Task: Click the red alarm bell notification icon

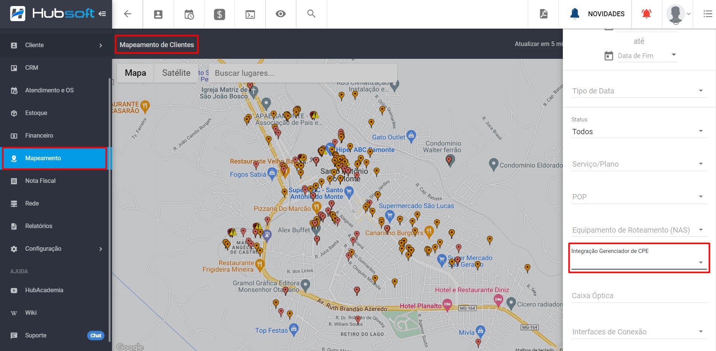Action: tap(646, 14)
